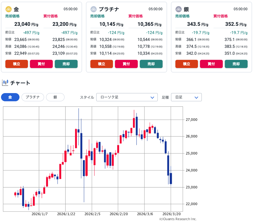Click the chevron arrow in ローソク足 selector

(x=153, y=97)
